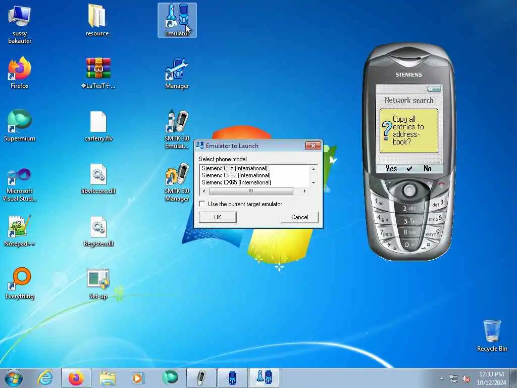Screen dimensions: 517x388
Task: Open the network tray icon
Action: [x=454, y=379]
